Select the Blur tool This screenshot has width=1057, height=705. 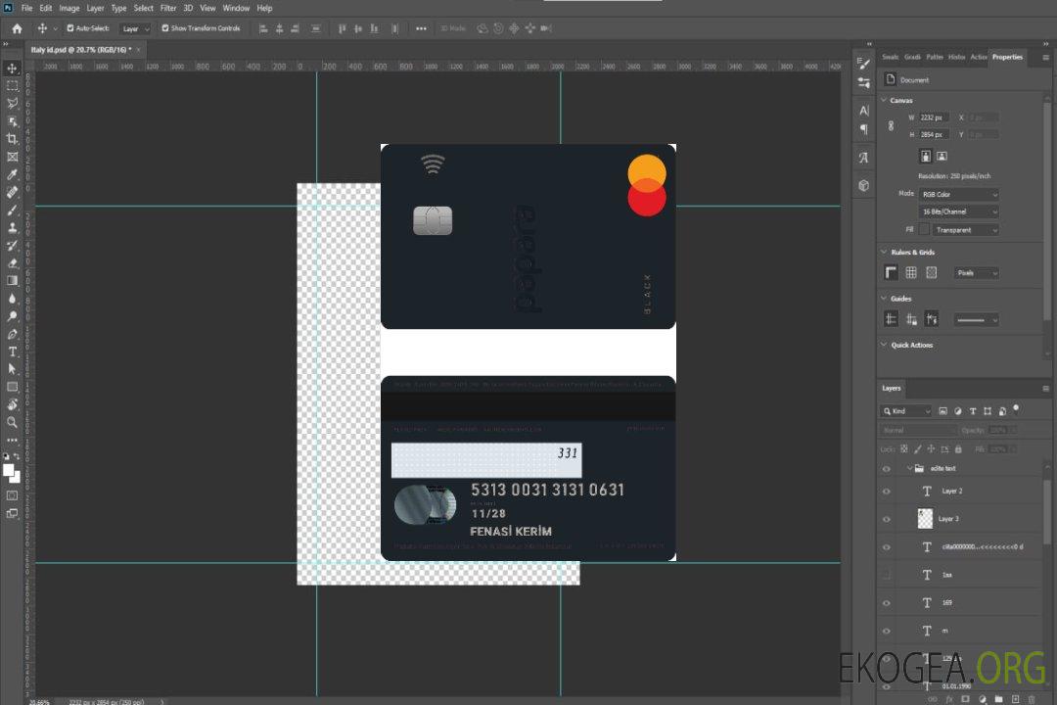point(12,299)
